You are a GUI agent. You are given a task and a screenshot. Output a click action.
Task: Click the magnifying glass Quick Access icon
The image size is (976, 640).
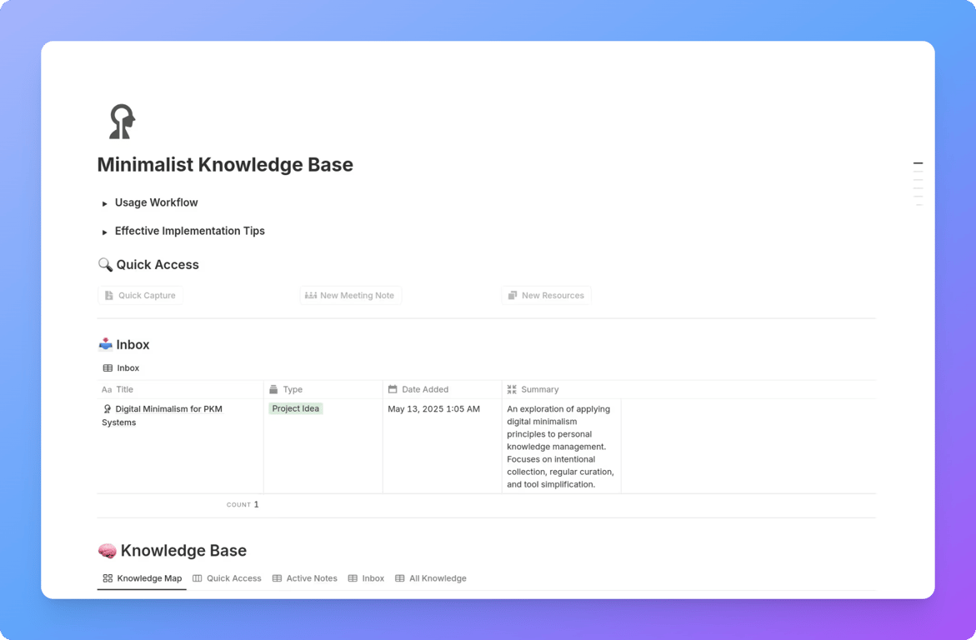[105, 265]
